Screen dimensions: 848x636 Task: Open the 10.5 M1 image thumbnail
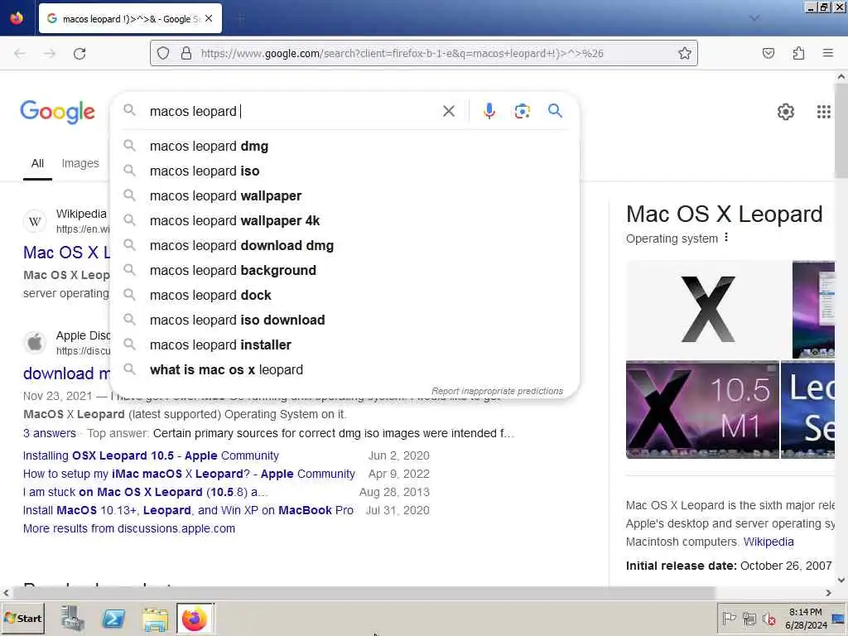pos(702,409)
